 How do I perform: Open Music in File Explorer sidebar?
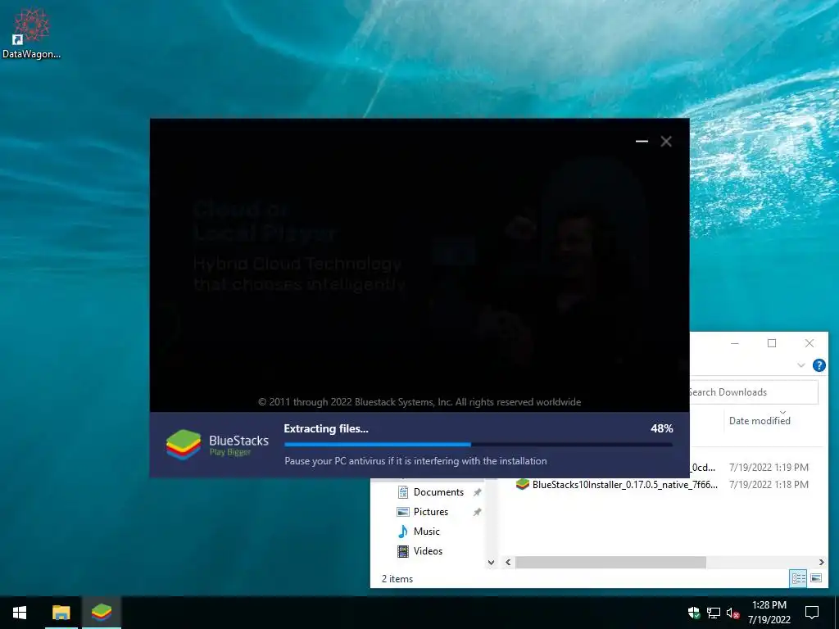point(426,531)
